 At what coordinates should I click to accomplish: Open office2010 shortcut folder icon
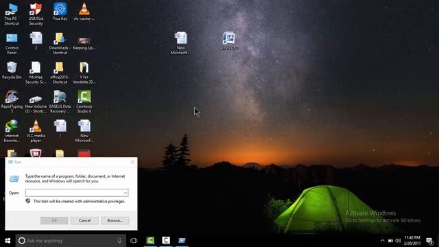coord(60,73)
